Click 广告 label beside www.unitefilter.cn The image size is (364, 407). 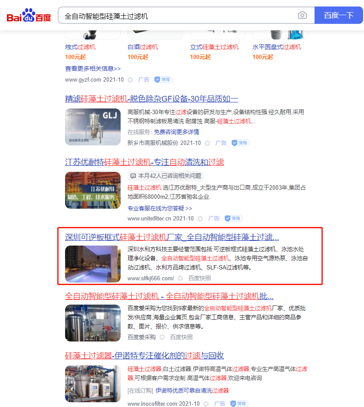[214, 219]
